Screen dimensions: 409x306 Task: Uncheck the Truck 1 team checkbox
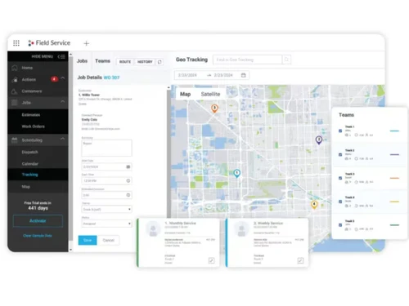click(x=340, y=131)
